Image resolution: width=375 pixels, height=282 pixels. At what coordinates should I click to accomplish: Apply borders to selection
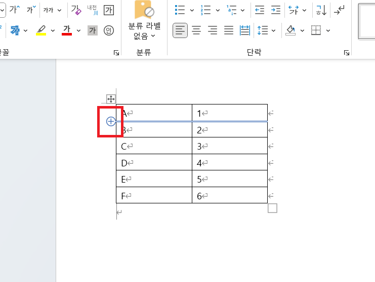[316, 30]
